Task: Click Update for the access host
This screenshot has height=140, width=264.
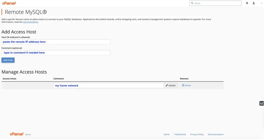Action: [170, 86]
